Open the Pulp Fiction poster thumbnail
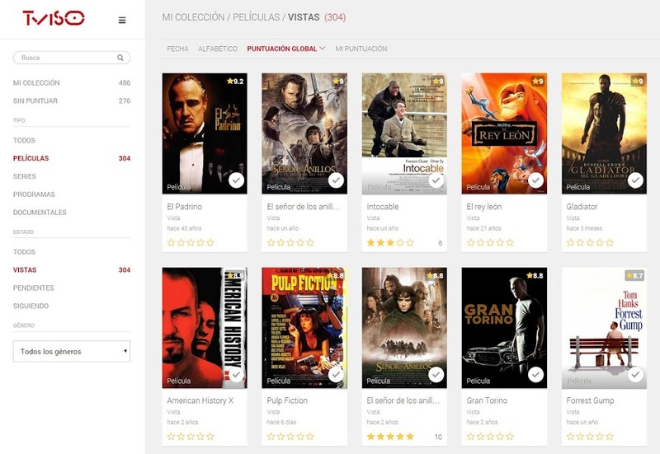The width and height of the screenshot is (660, 454). (x=304, y=328)
